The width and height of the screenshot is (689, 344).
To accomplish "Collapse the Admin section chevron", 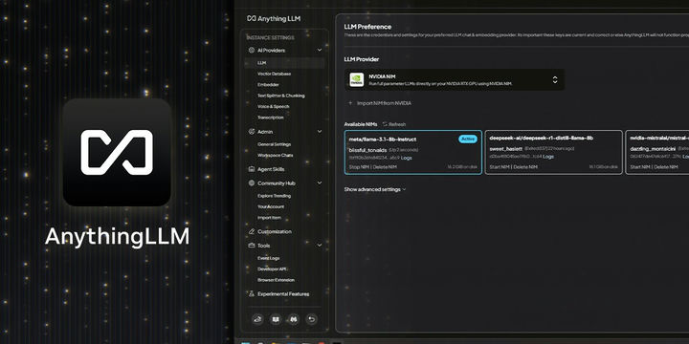I will (x=320, y=132).
